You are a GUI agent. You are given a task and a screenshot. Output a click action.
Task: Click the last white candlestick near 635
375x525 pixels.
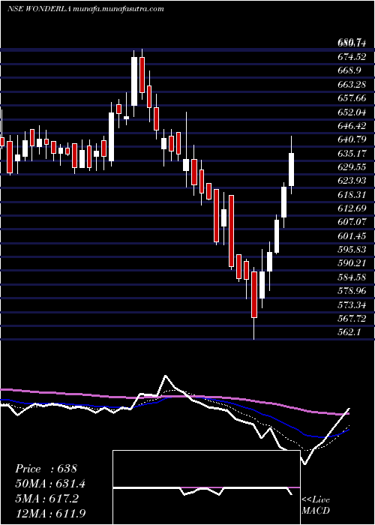click(291, 169)
